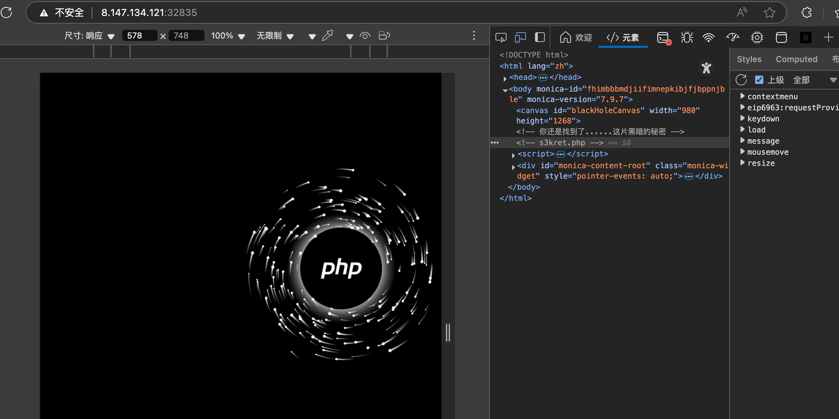Open the Memory chip icon panel
The width and height of the screenshot is (839, 419).
coord(757,37)
